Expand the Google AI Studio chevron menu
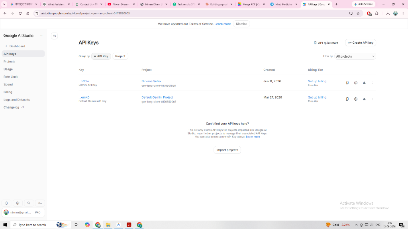This screenshot has height=229, width=408. tap(41, 36)
